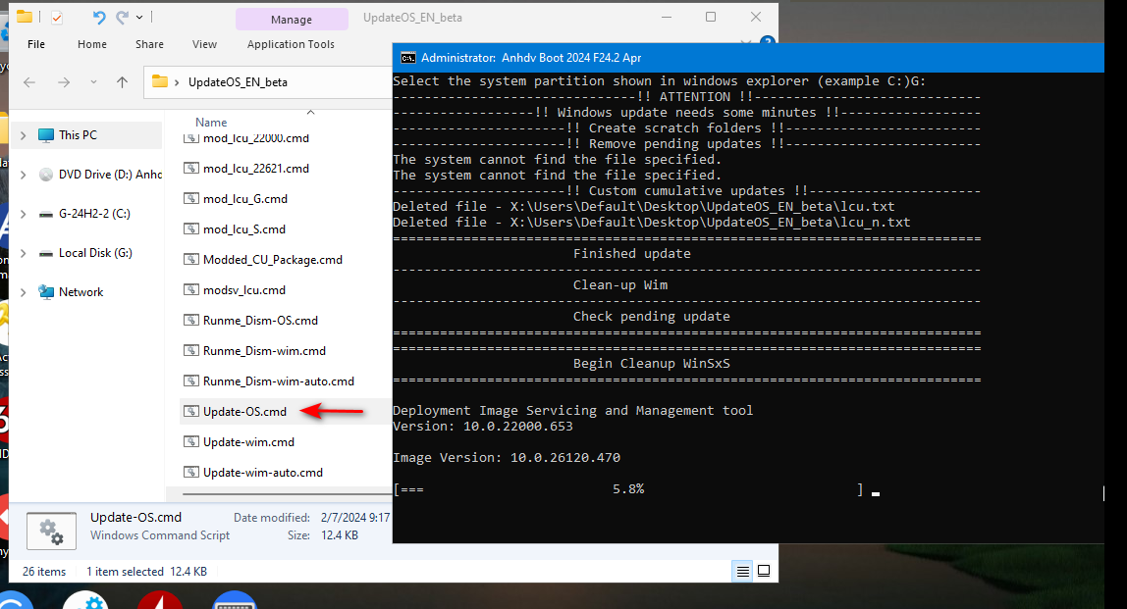Select This PC in navigation pane
The image size is (1127, 609).
click(78, 135)
